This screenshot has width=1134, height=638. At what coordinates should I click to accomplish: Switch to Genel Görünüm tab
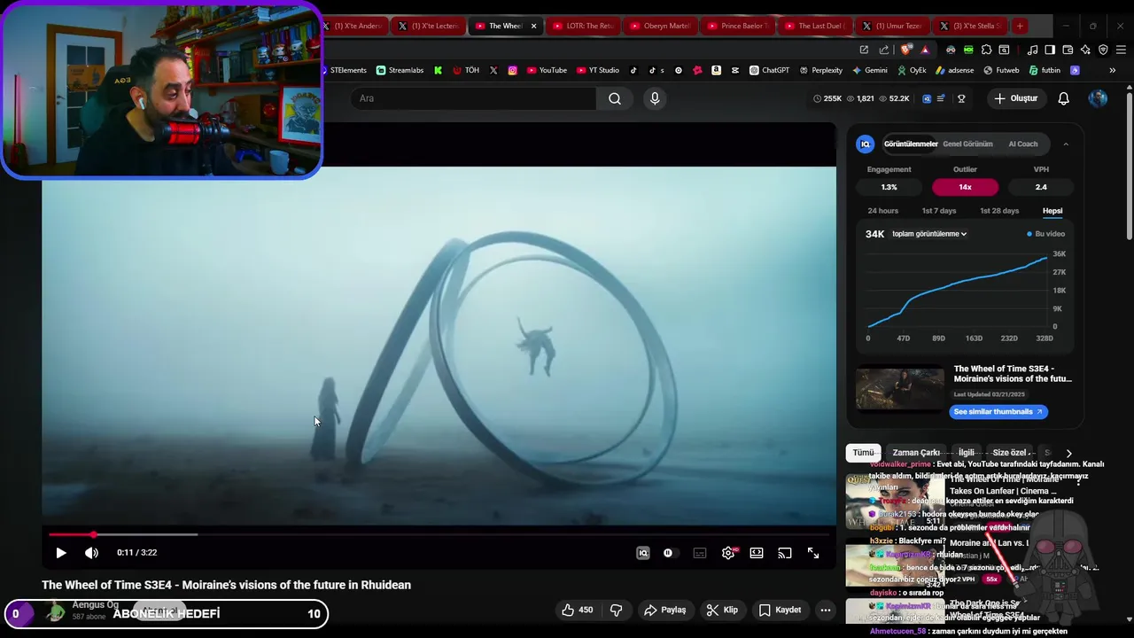click(x=967, y=144)
